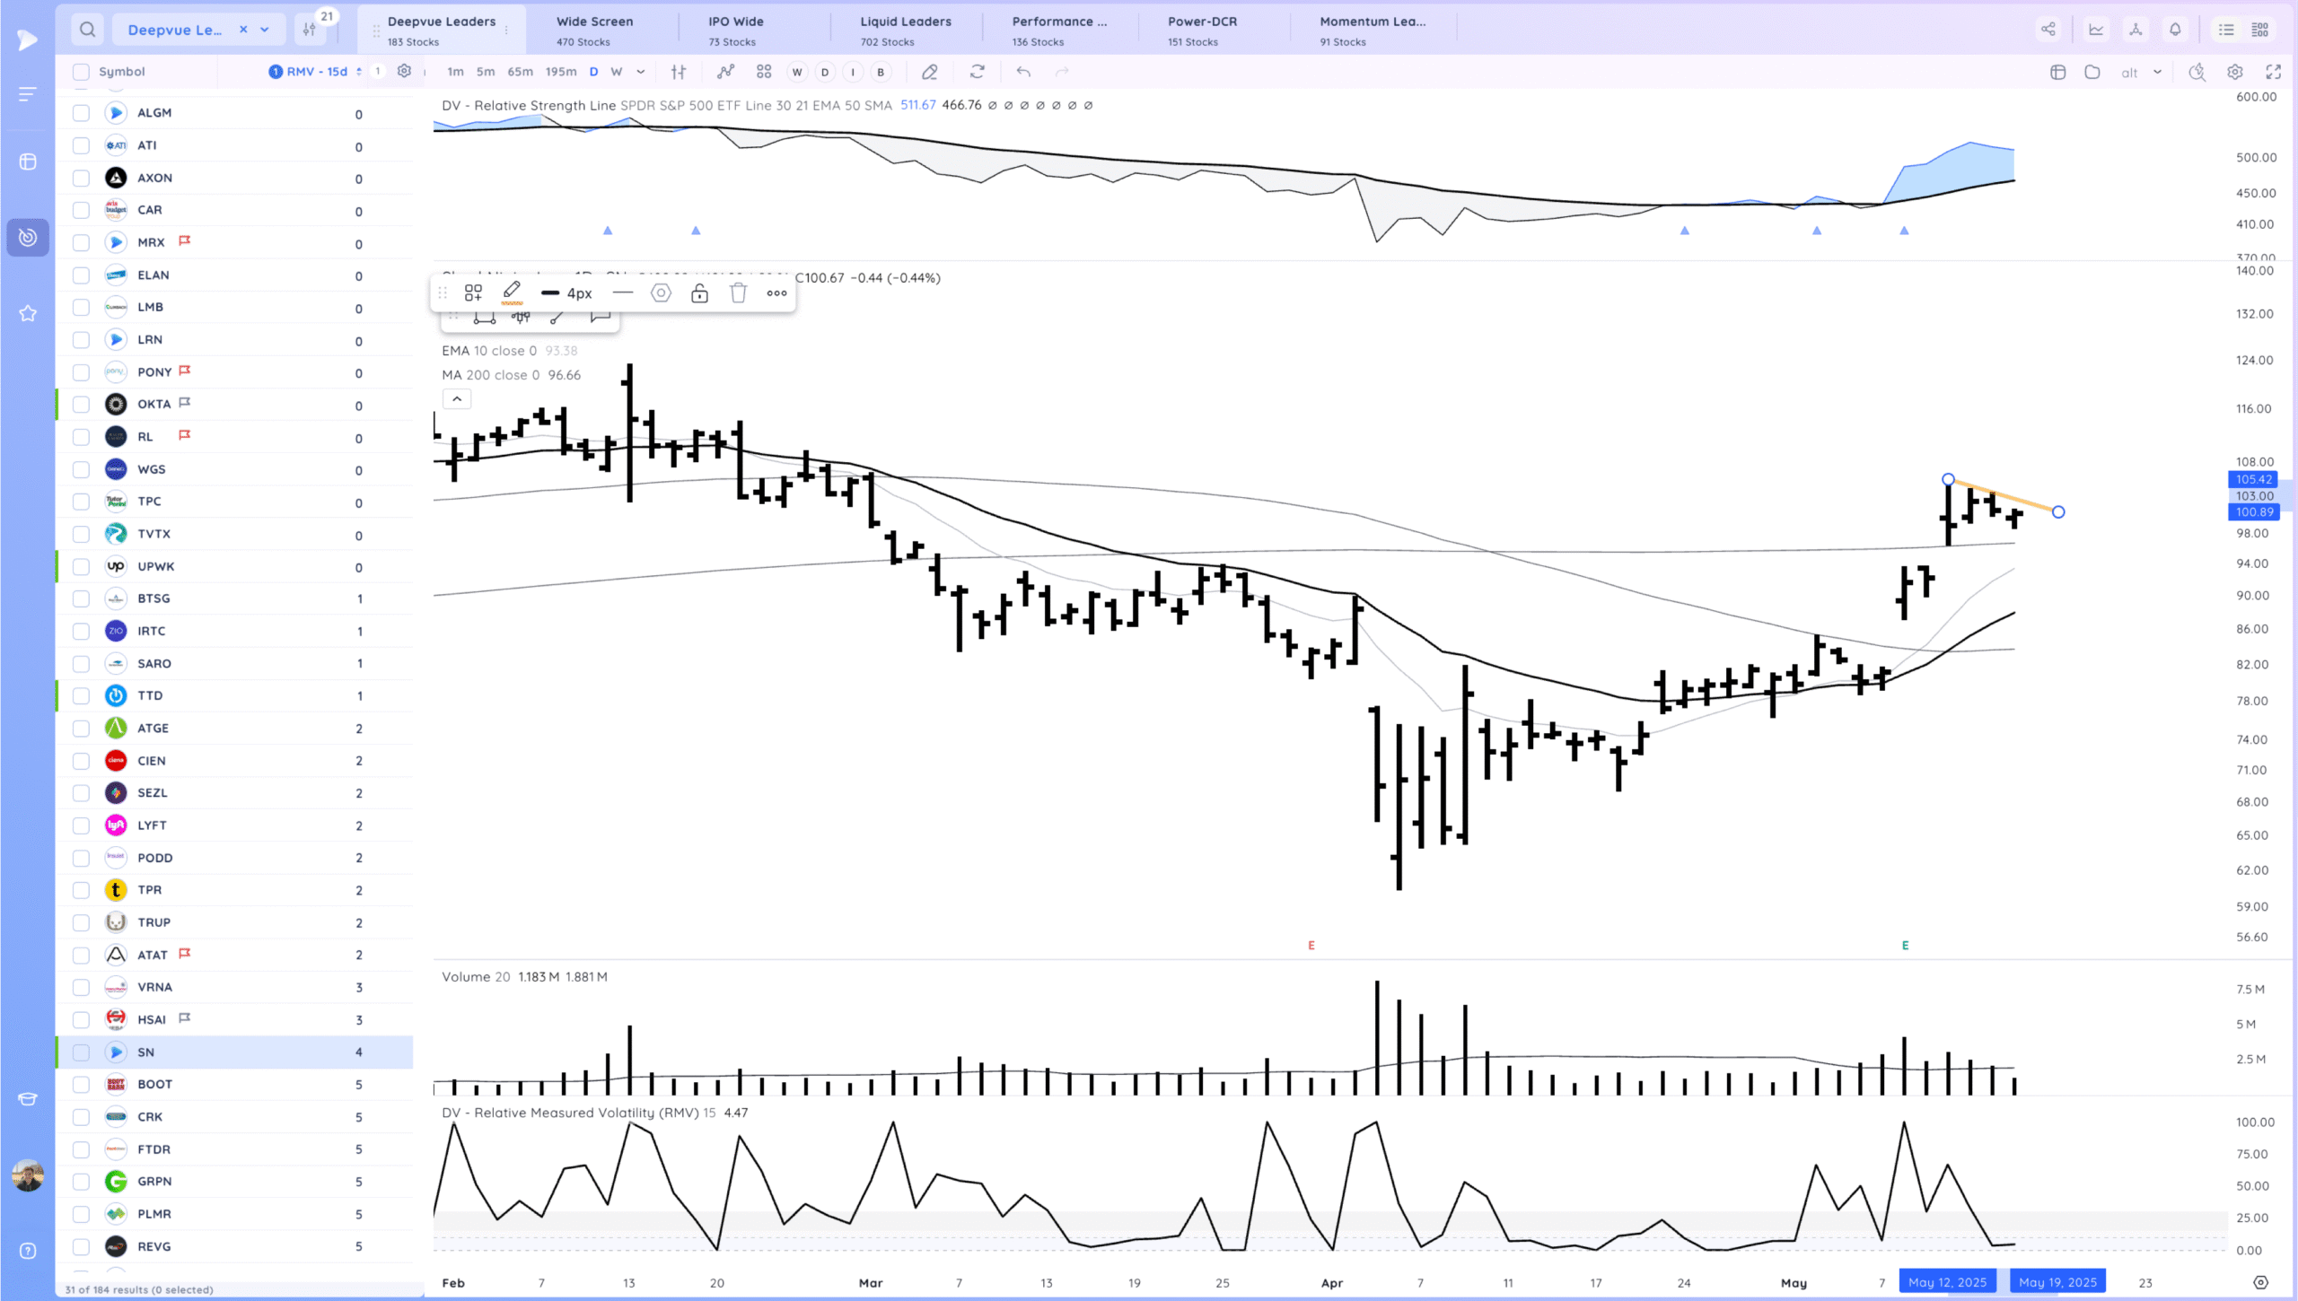Select the BOOT symbol in the watchlist

pos(154,1084)
